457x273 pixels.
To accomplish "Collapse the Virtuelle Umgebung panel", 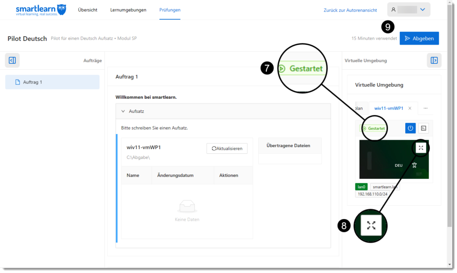I will tap(434, 60).
